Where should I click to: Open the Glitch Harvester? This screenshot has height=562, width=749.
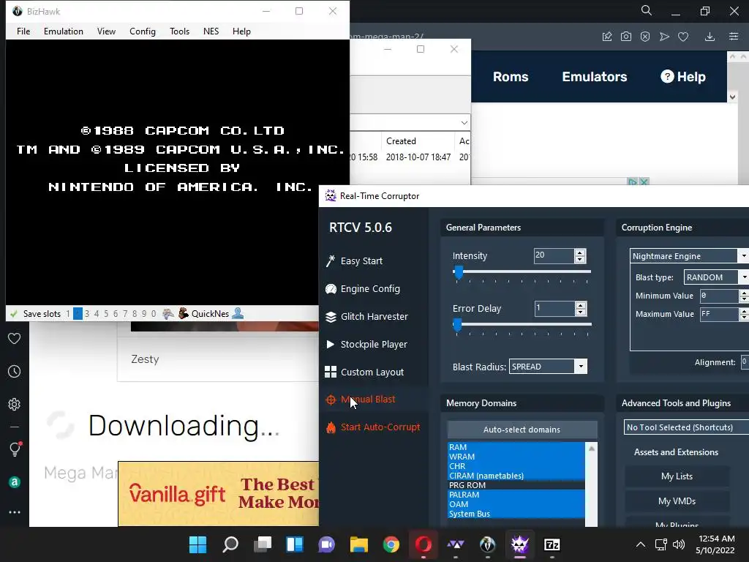click(x=366, y=316)
